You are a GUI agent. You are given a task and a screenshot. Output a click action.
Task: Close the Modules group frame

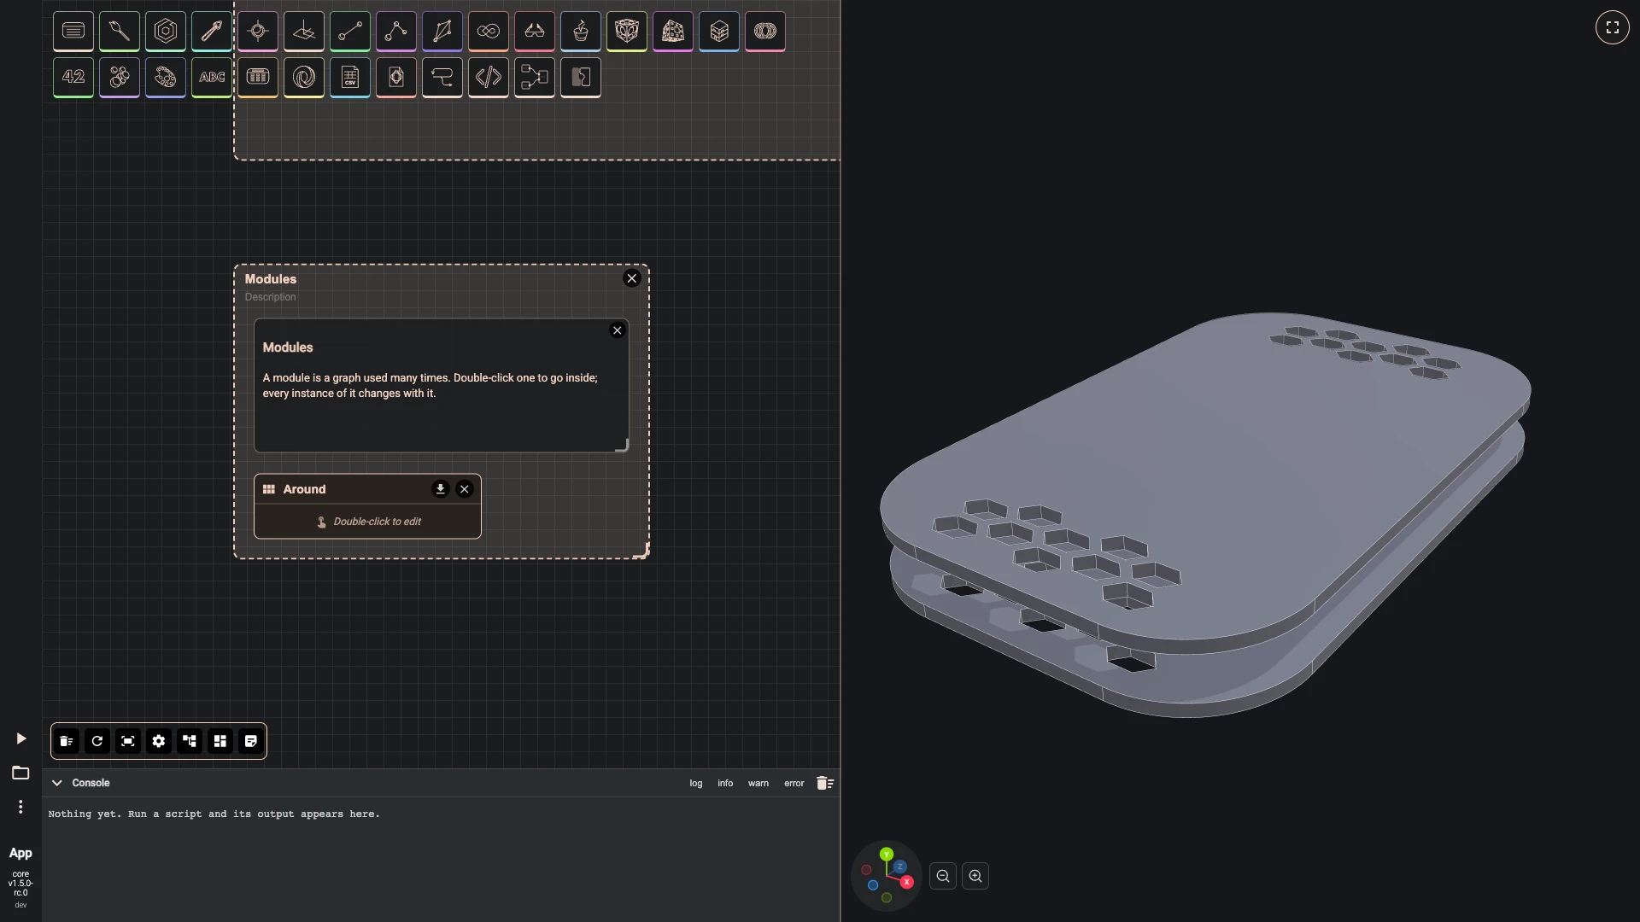[x=632, y=278]
